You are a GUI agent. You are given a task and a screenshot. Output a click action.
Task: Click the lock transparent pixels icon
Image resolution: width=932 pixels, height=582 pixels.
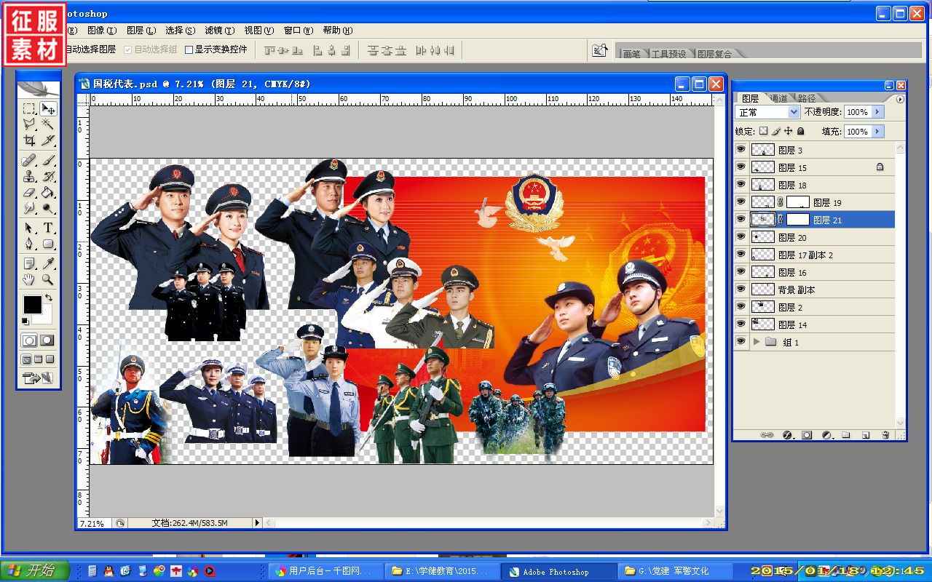[763, 132]
